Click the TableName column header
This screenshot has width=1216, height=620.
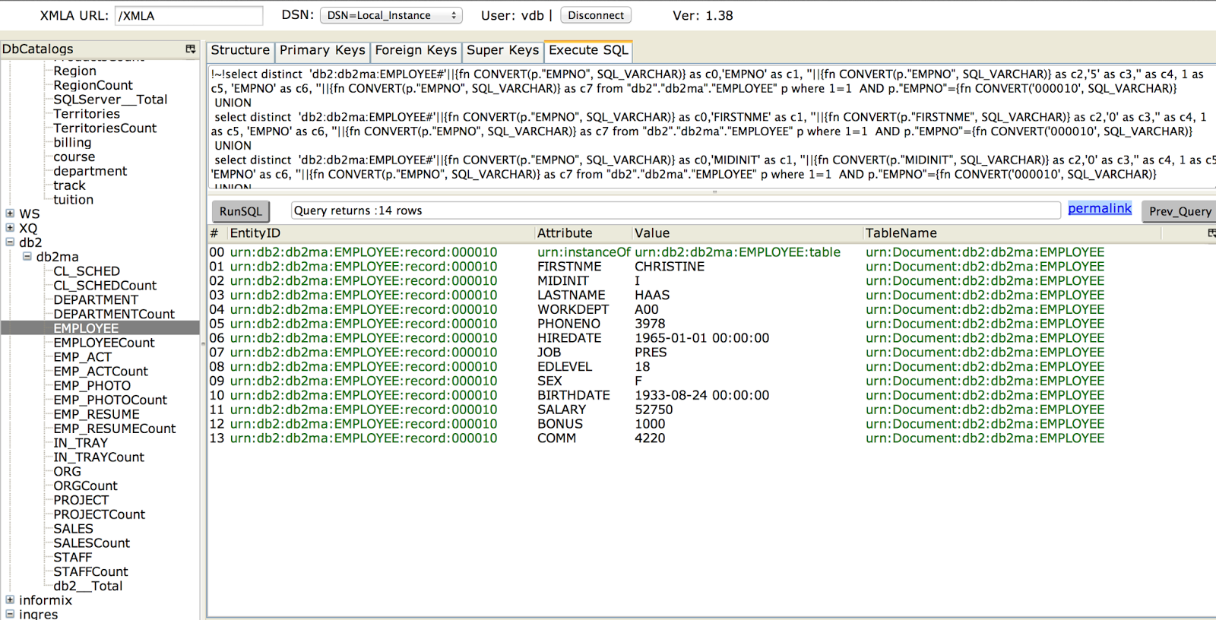pyautogui.click(x=901, y=233)
